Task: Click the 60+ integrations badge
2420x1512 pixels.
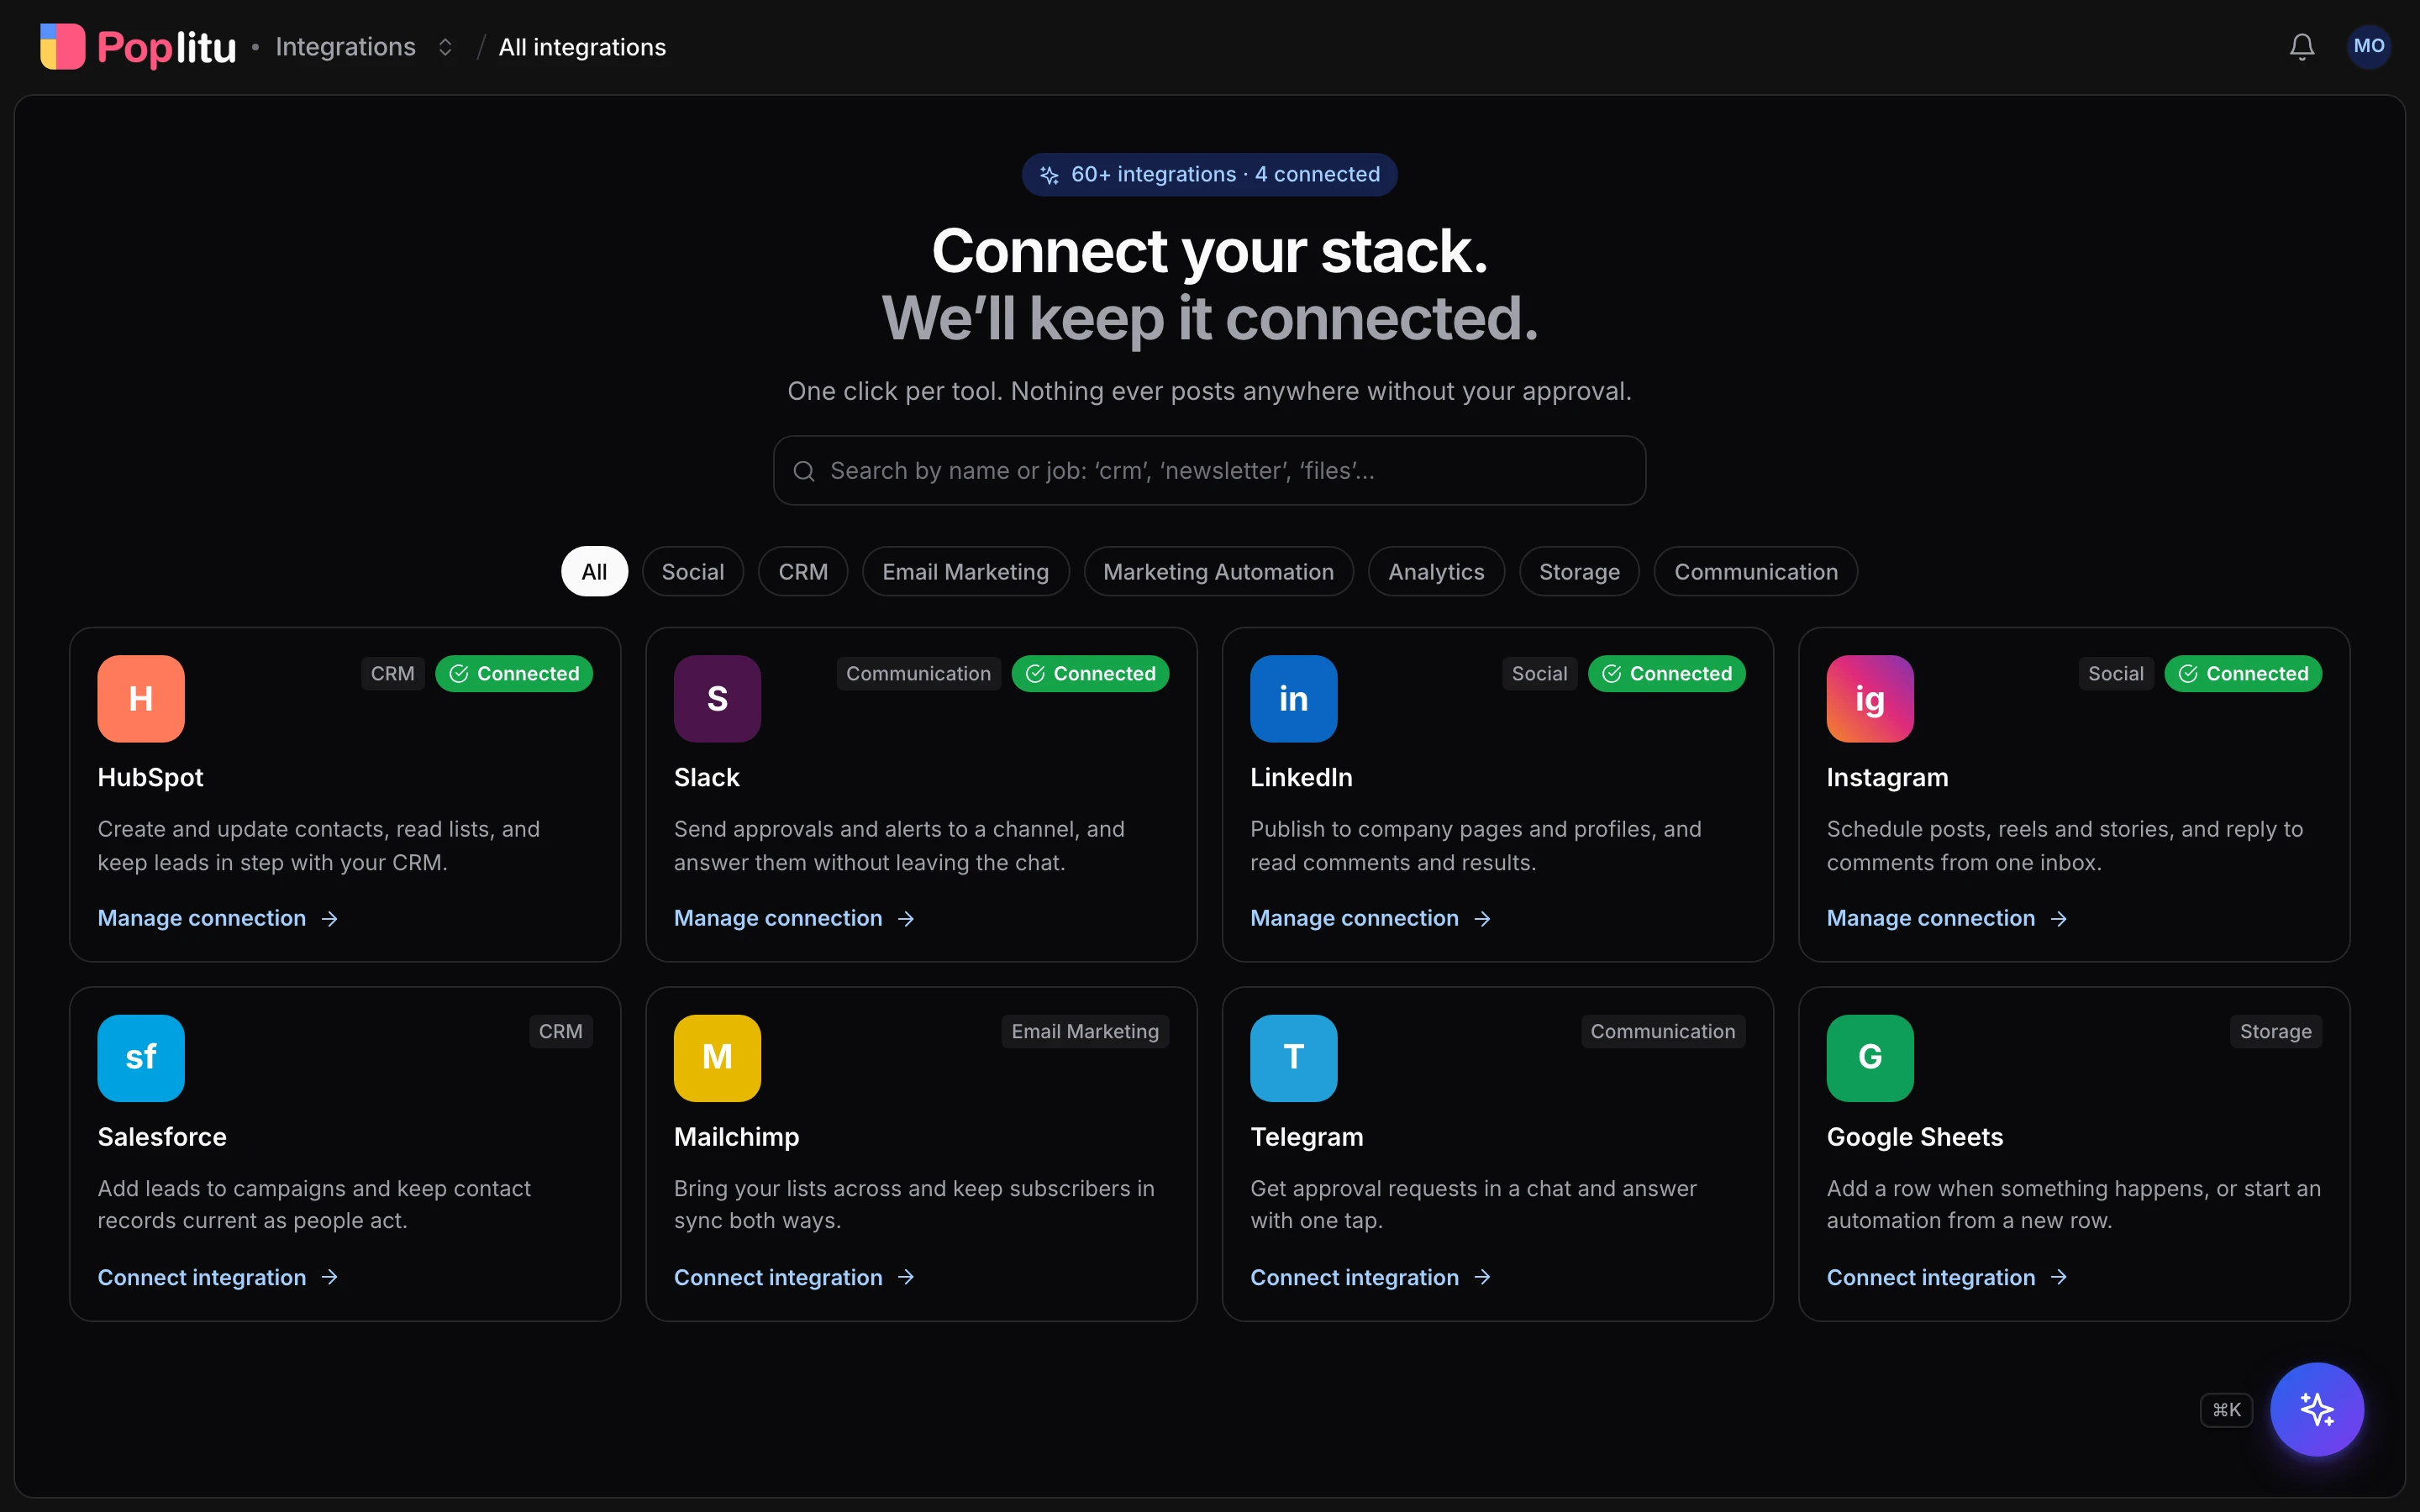Action: (x=1209, y=174)
